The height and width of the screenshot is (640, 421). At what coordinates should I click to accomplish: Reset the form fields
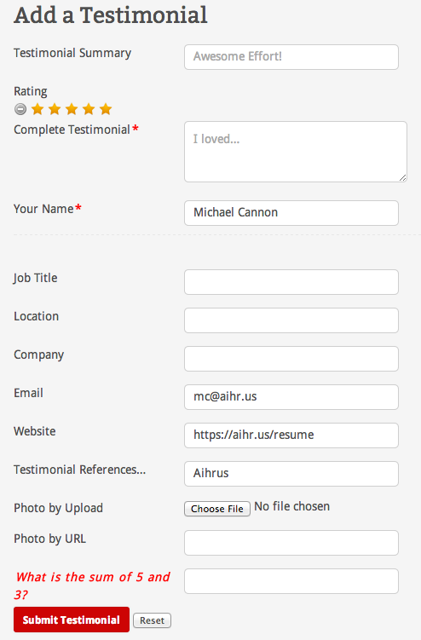[x=152, y=620]
